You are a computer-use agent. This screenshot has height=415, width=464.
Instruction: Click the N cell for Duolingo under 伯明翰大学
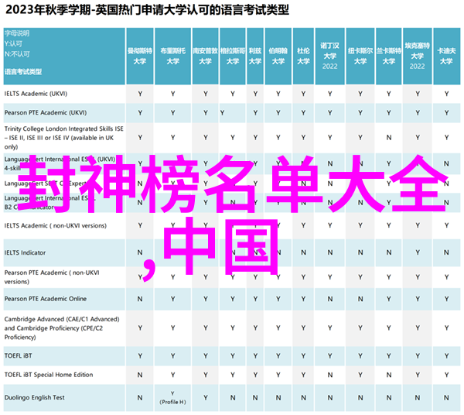pos(278,398)
